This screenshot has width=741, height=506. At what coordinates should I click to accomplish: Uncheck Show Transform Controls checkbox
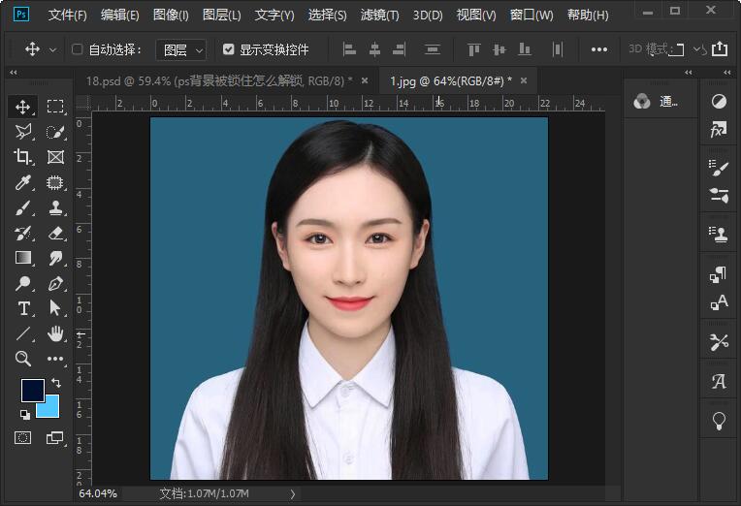click(x=228, y=49)
